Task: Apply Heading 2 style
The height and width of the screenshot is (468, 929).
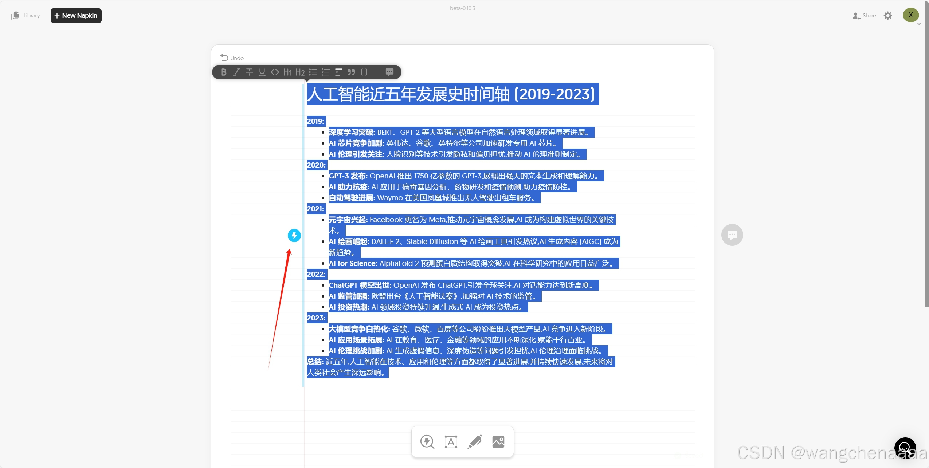Action: pos(300,72)
